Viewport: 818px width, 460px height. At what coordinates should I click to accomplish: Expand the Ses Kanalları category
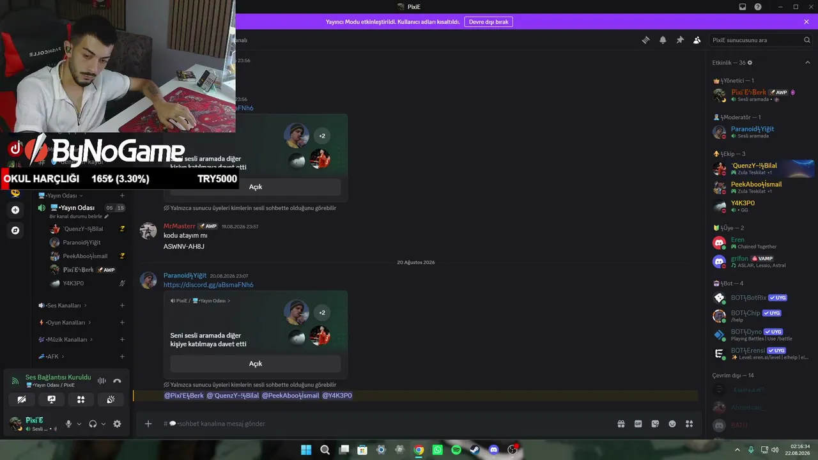(x=63, y=305)
